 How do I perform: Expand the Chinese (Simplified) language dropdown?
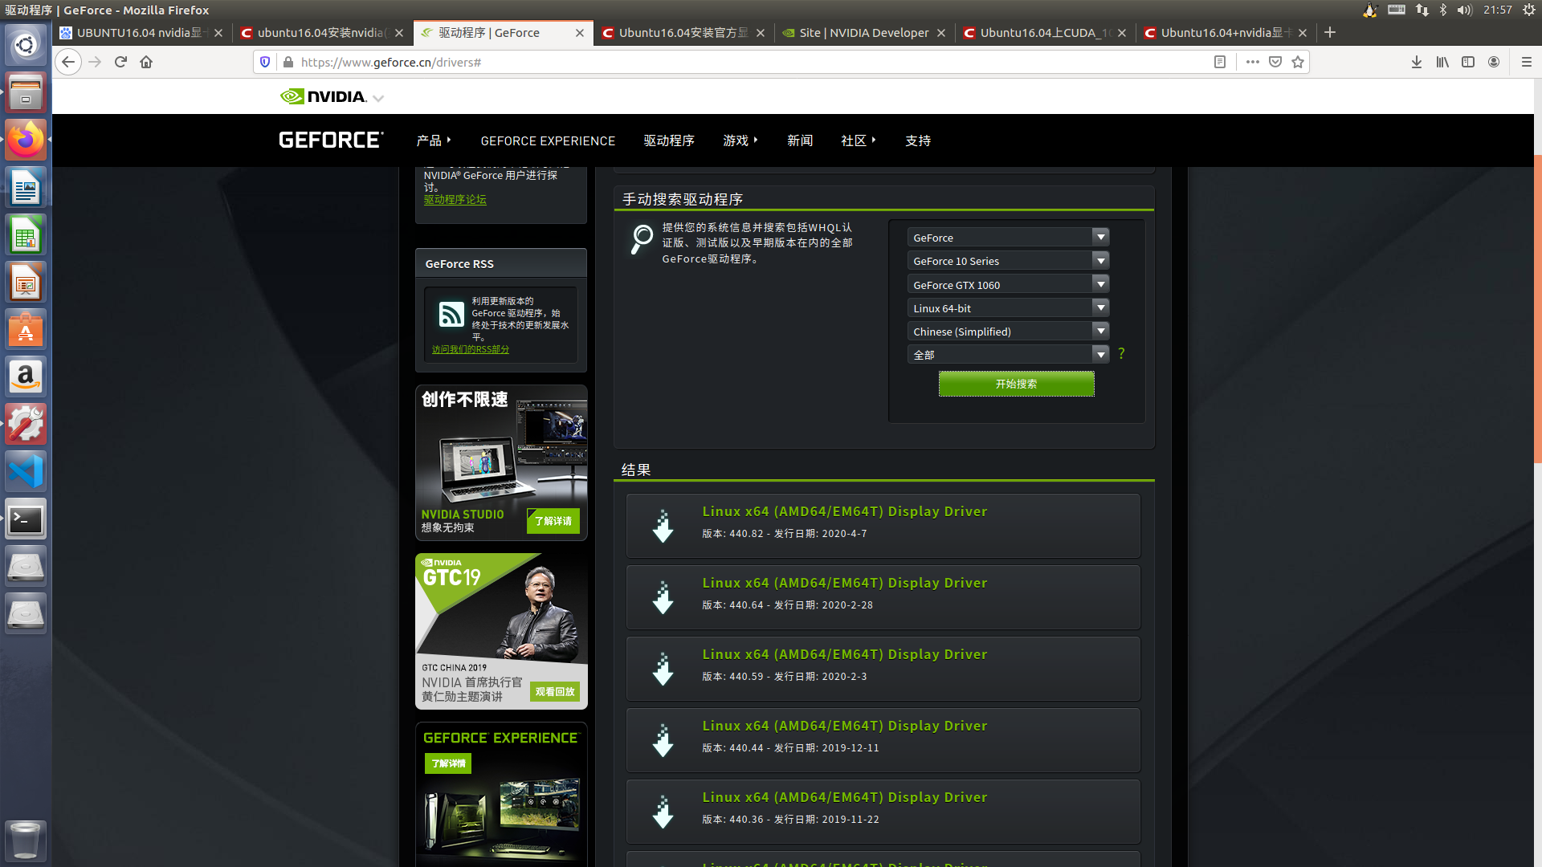click(x=1008, y=332)
